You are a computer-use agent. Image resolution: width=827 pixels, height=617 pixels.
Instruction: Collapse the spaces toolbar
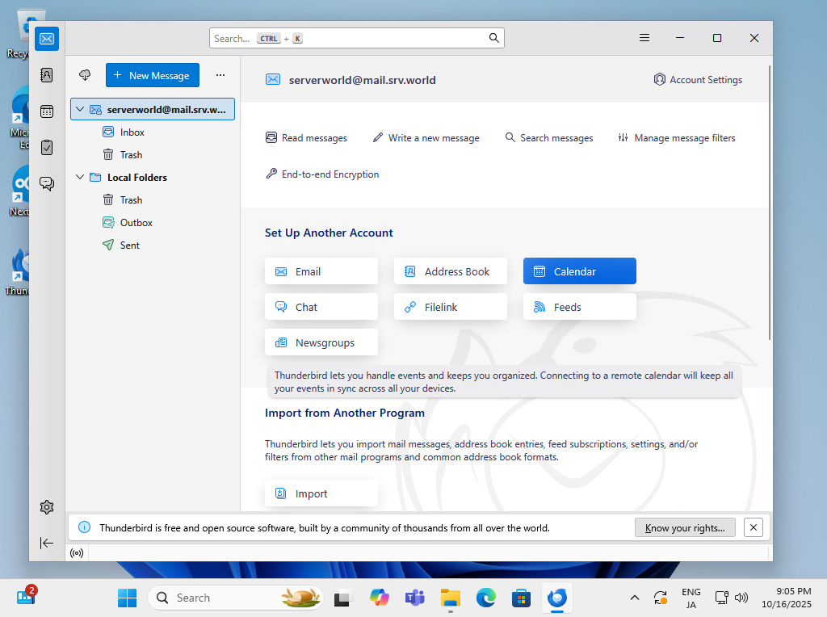(47, 544)
